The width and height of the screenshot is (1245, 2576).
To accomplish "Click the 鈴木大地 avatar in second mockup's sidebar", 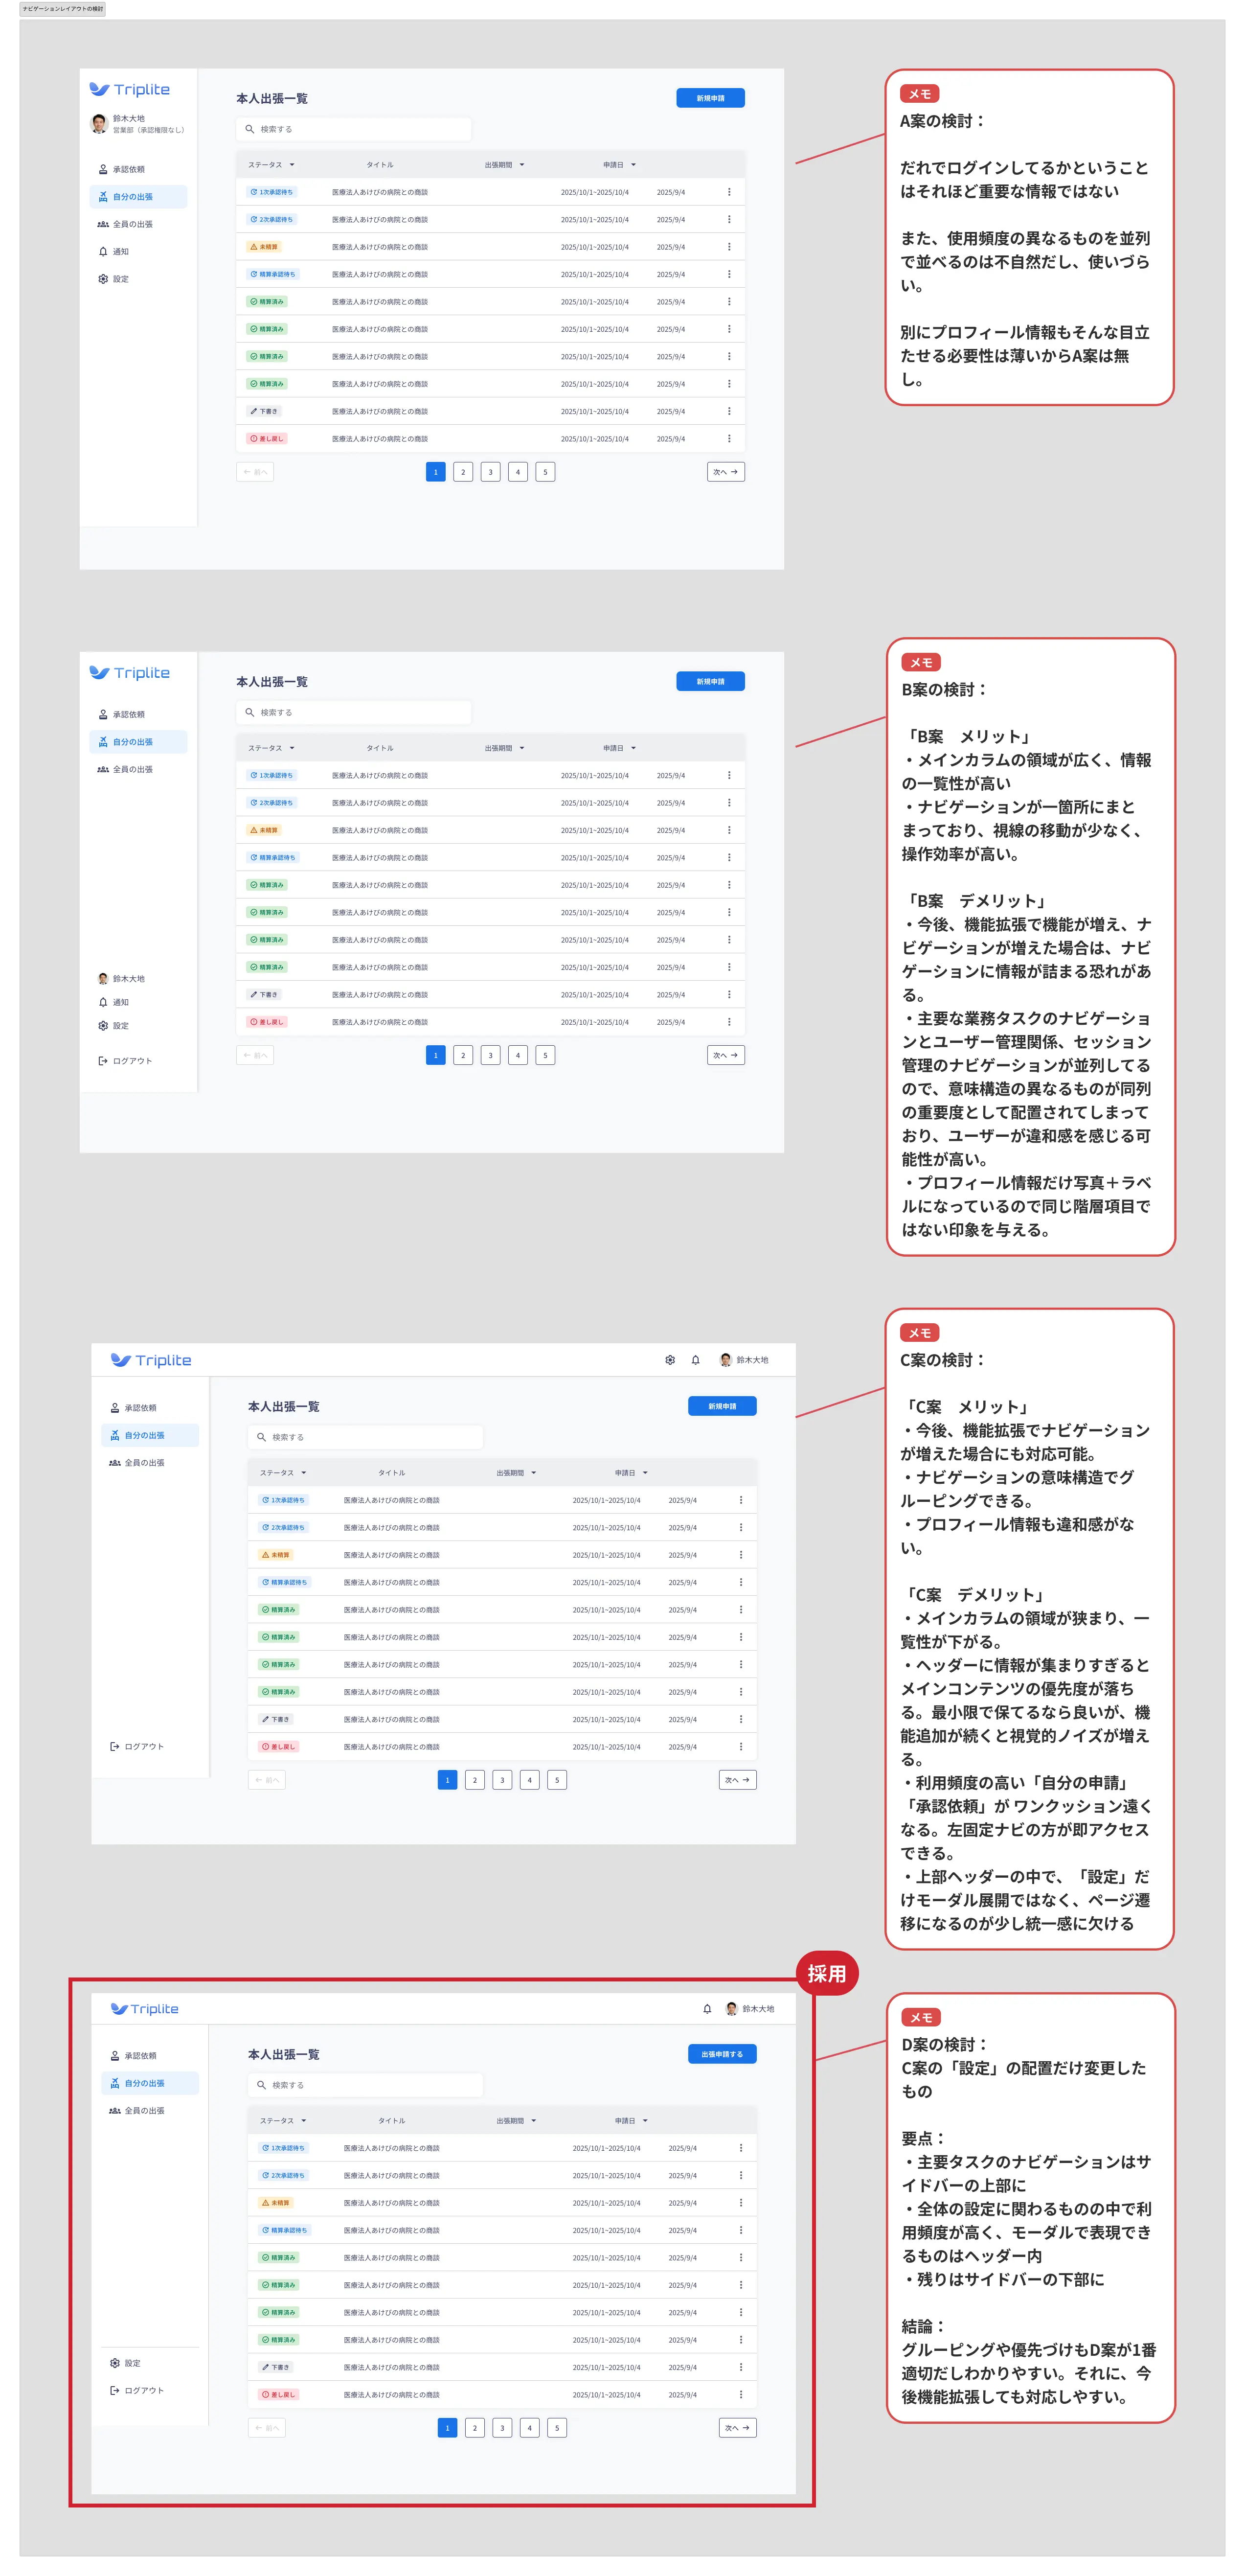I will click(103, 979).
